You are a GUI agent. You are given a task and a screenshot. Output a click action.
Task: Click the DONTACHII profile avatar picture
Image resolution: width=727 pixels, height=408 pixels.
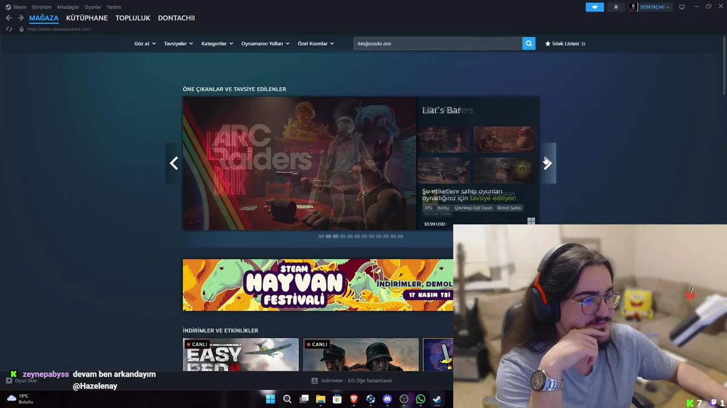(633, 7)
